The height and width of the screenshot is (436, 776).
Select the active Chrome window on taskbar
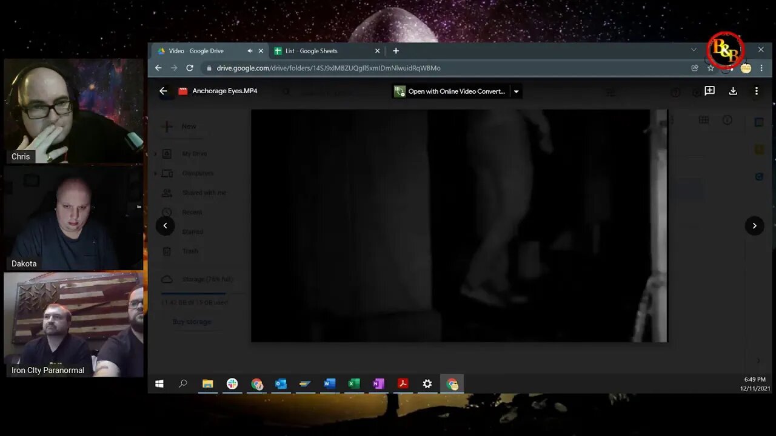click(452, 383)
